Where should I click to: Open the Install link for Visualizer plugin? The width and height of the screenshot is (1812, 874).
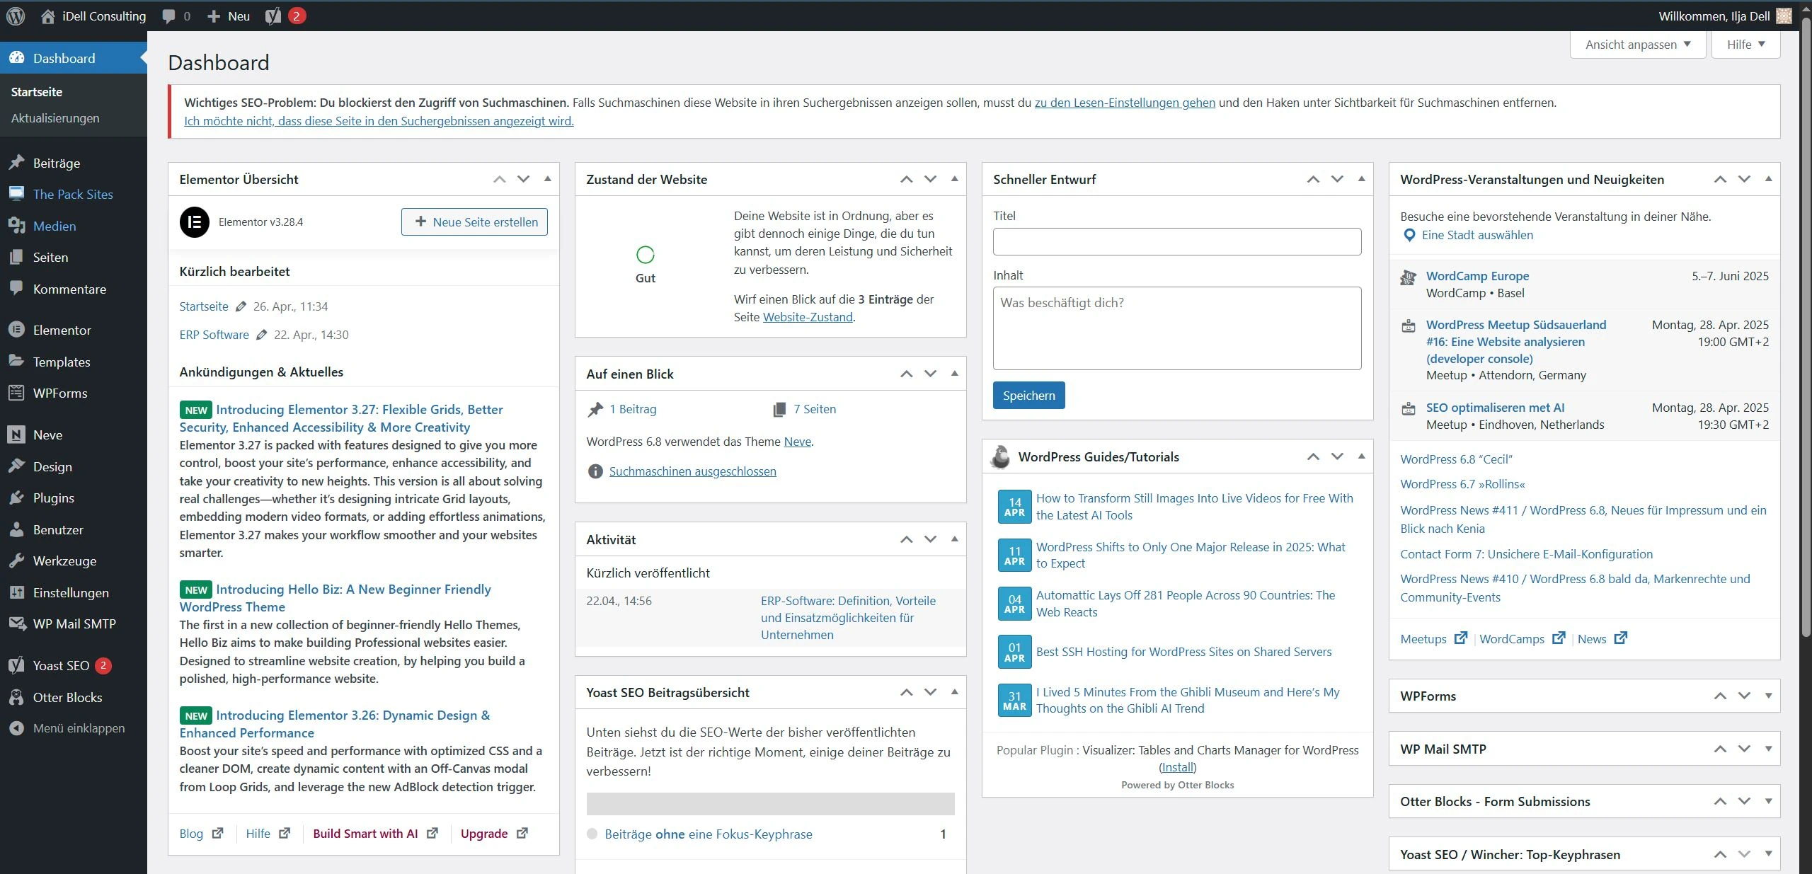[1177, 767]
